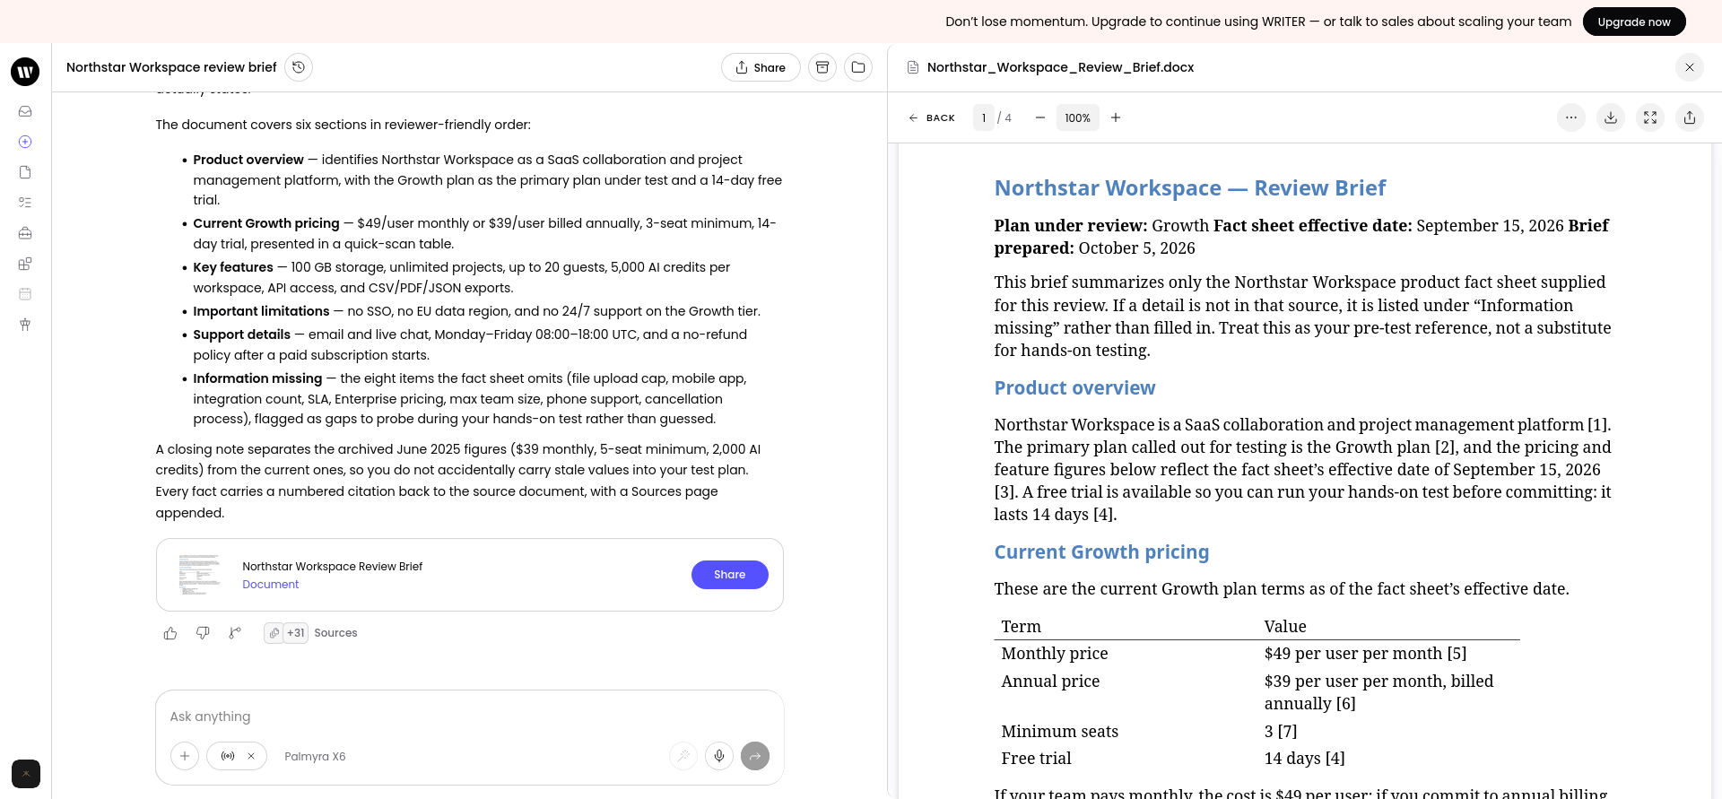
Task: Click the blue Share button on the document card
Action: coord(730,575)
